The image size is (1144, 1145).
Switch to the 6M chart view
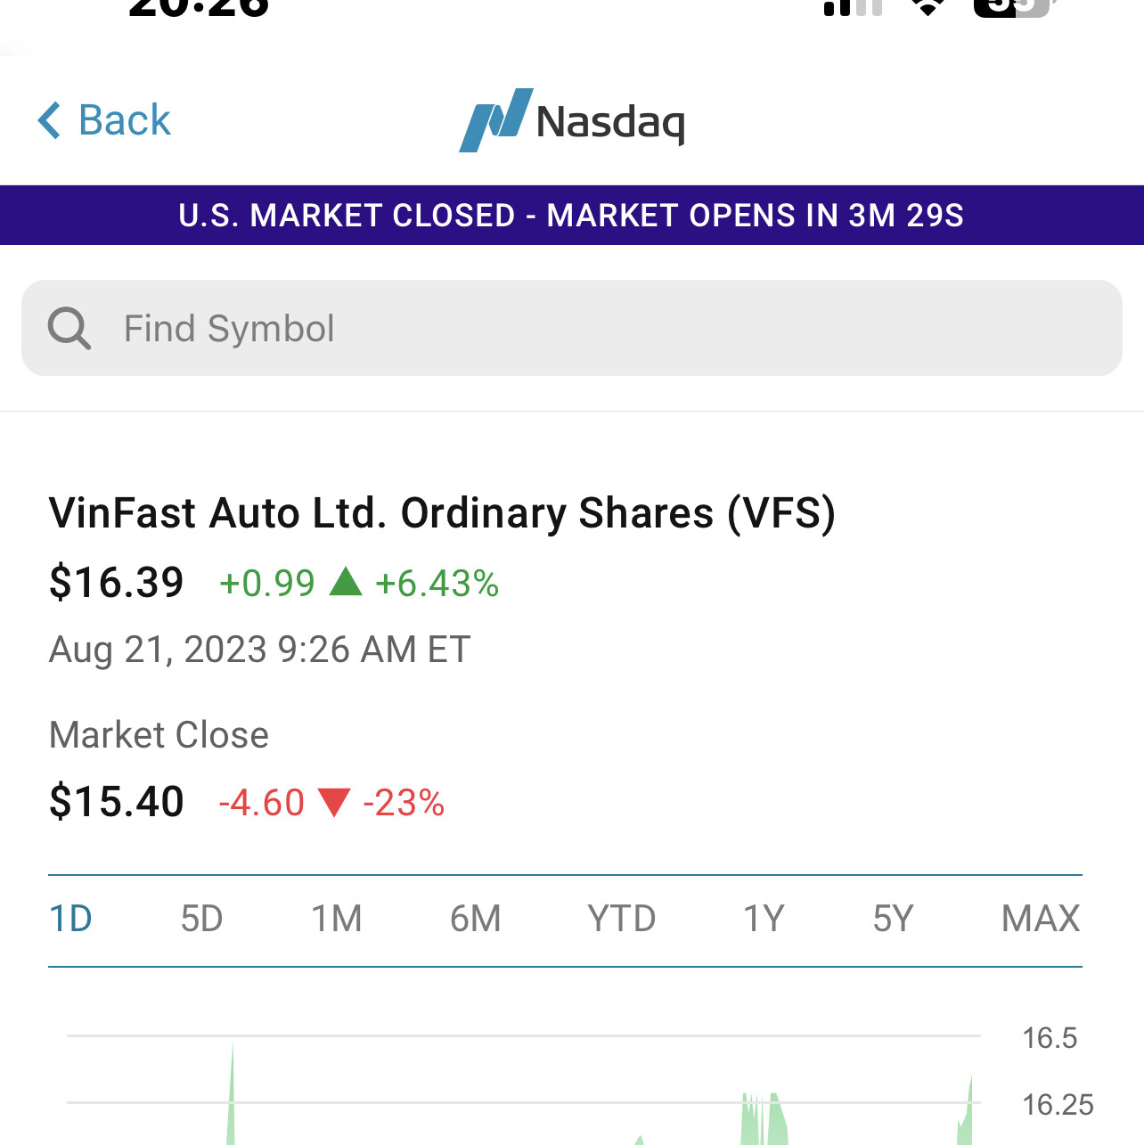pyautogui.click(x=475, y=919)
